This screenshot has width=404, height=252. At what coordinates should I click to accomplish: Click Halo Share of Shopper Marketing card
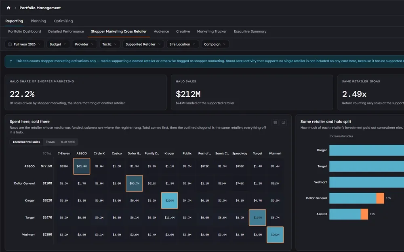point(86,93)
